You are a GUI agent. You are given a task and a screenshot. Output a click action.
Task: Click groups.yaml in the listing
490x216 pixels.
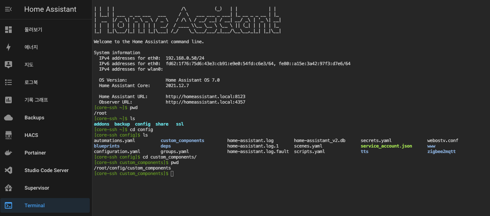(x=175, y=152)
